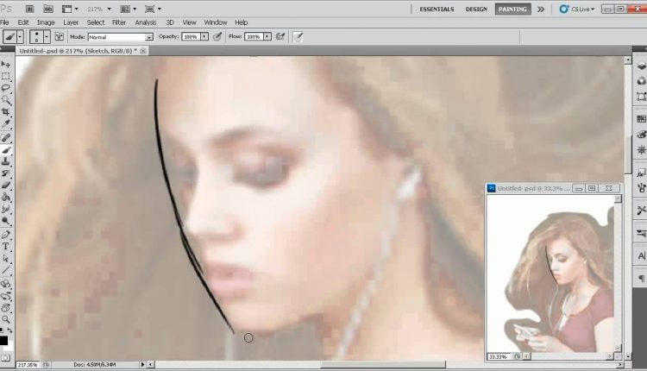Image resolution: width=647 pixels, height=371 pixels.
Task: Select the Paint Bucket tool
Action: click(x=6, y=198)
